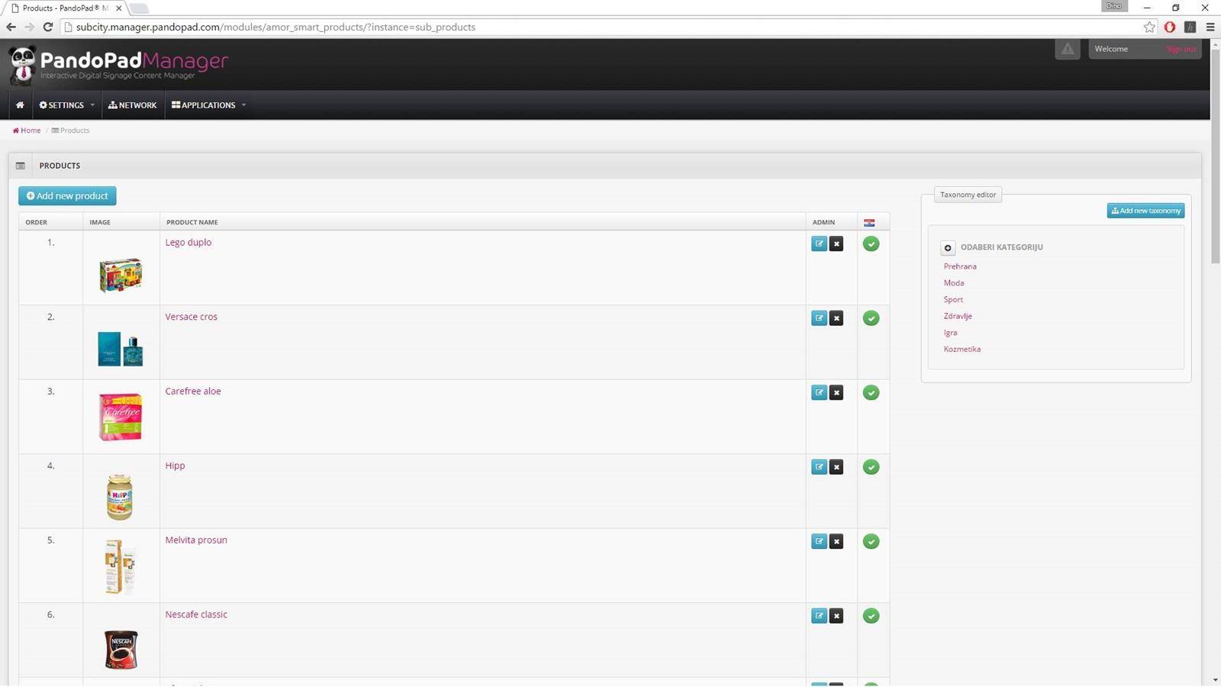Select the Sport category
The image size is (1221, 687).
pos(953,300)
